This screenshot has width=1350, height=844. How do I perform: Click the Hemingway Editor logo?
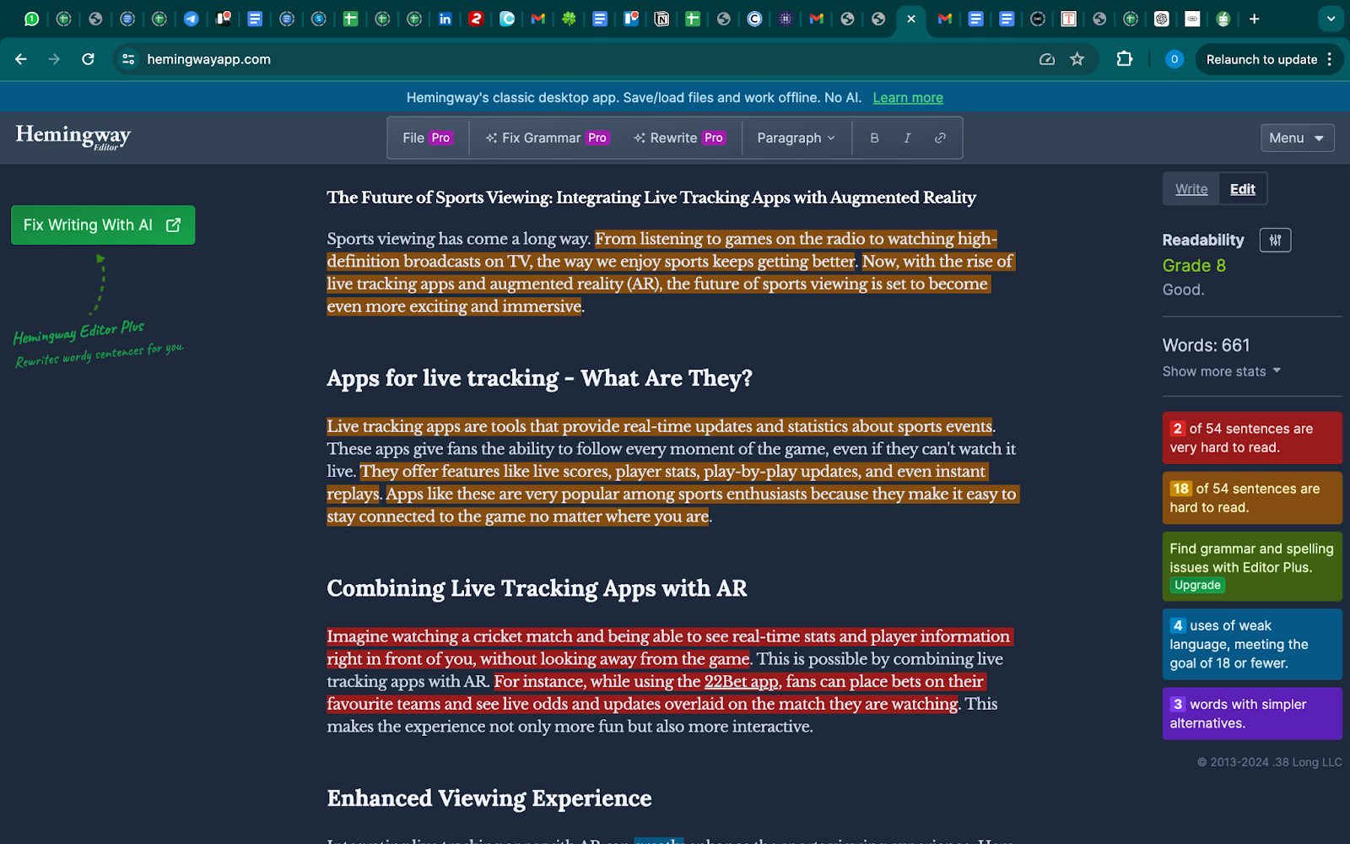coord(73,137)
